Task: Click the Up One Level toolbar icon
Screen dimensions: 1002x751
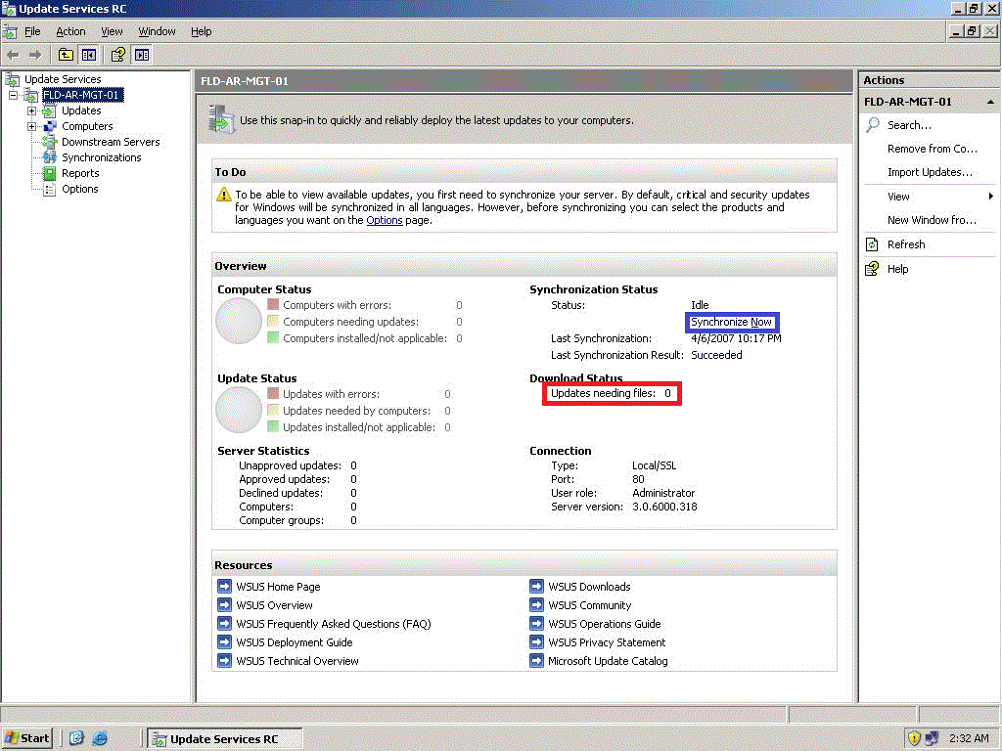Action: pyautogui.click(x=66, y=55)
